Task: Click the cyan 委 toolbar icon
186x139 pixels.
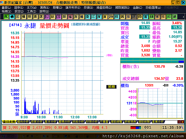Action: [87, 17]
